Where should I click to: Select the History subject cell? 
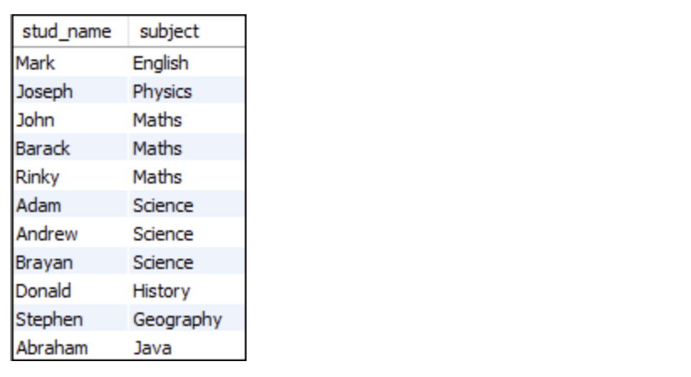187,291
